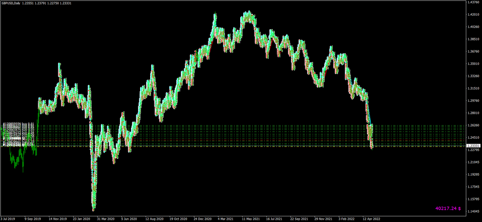Click the 1.14045 price axis label
482x222 pixels.
[x=473, y=212]
